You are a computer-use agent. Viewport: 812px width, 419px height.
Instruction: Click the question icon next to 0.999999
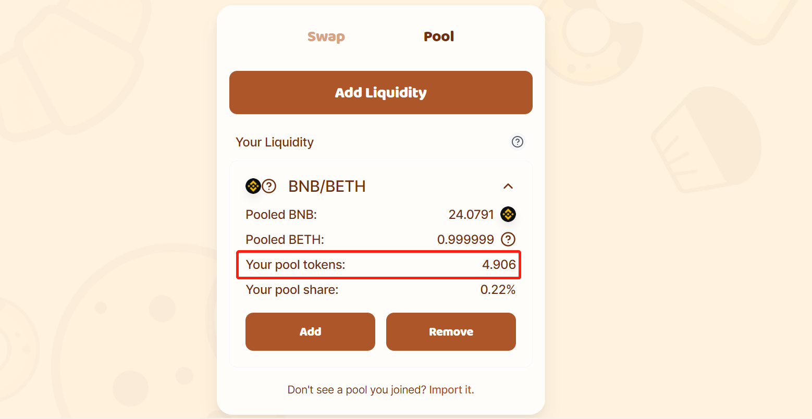pyautogui.click(x=508, y=239)
